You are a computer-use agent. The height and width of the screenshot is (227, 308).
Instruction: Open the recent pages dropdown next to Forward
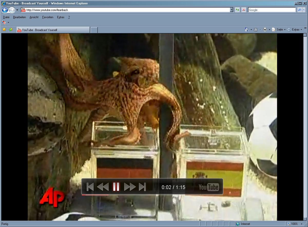[x=17, y=10]
